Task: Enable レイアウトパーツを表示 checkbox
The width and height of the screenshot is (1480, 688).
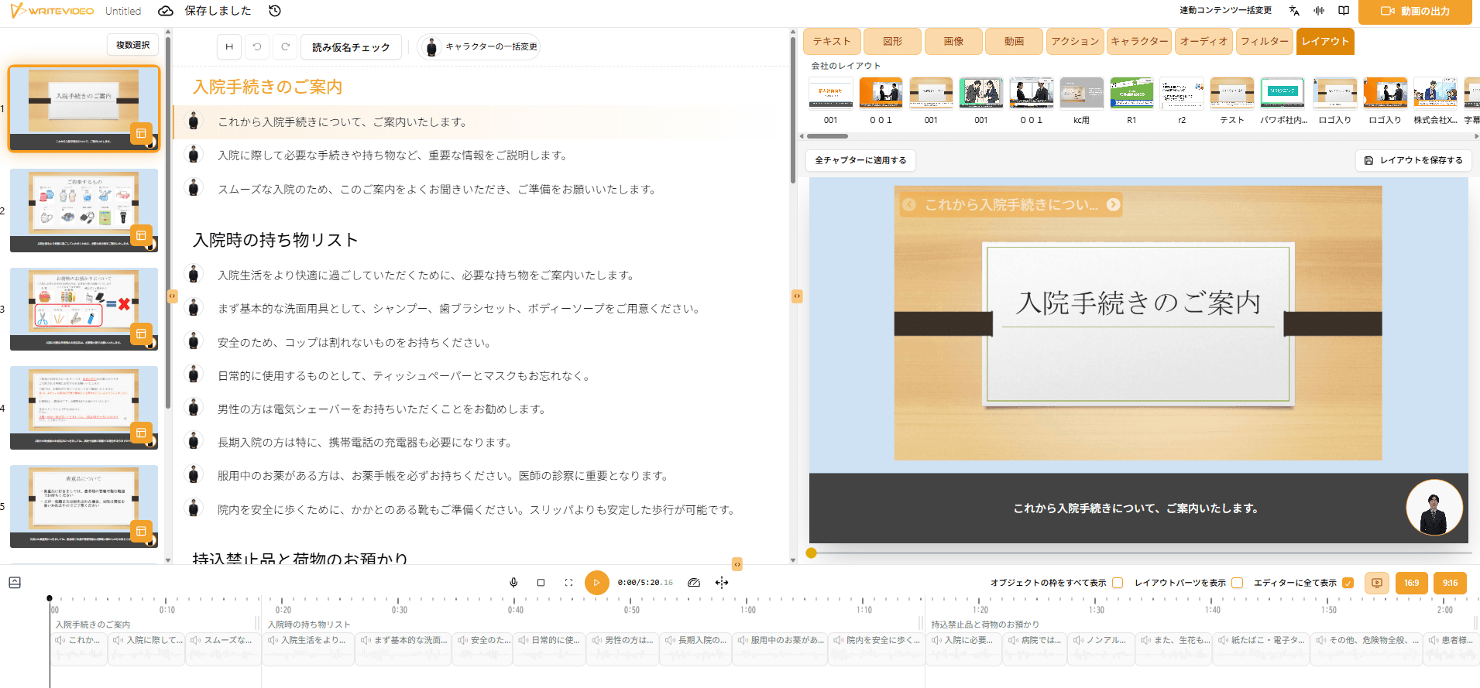Action: [1237, 583]
